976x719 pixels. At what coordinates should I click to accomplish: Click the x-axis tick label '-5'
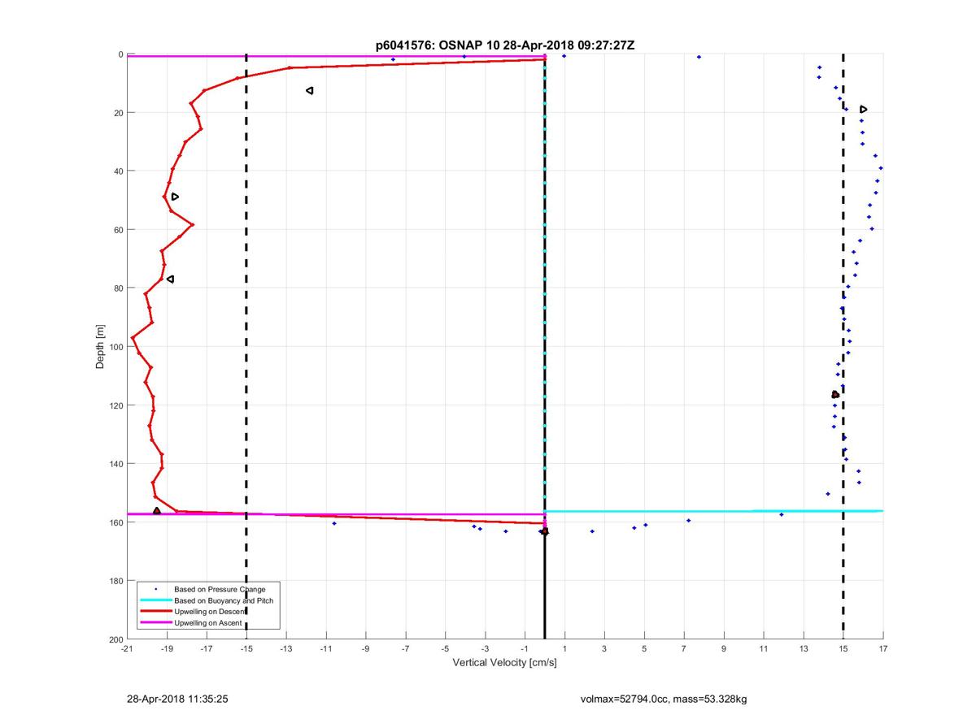[445, 649]
